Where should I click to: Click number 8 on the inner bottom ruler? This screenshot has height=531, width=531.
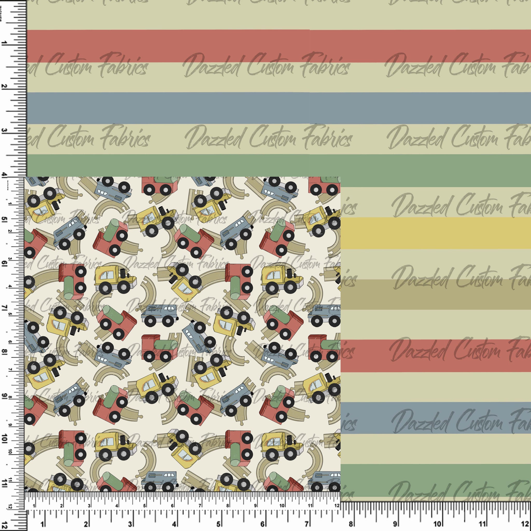click(x=228, y=506)
